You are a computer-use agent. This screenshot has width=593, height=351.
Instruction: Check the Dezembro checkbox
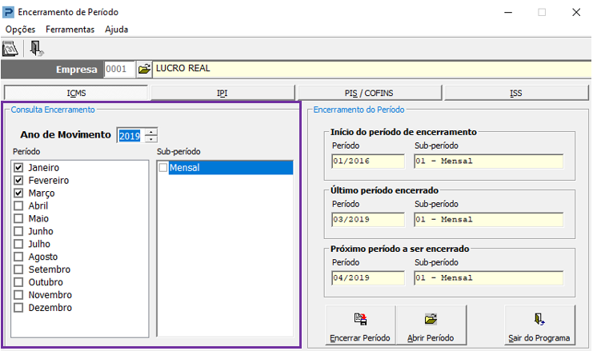(18, 308)
